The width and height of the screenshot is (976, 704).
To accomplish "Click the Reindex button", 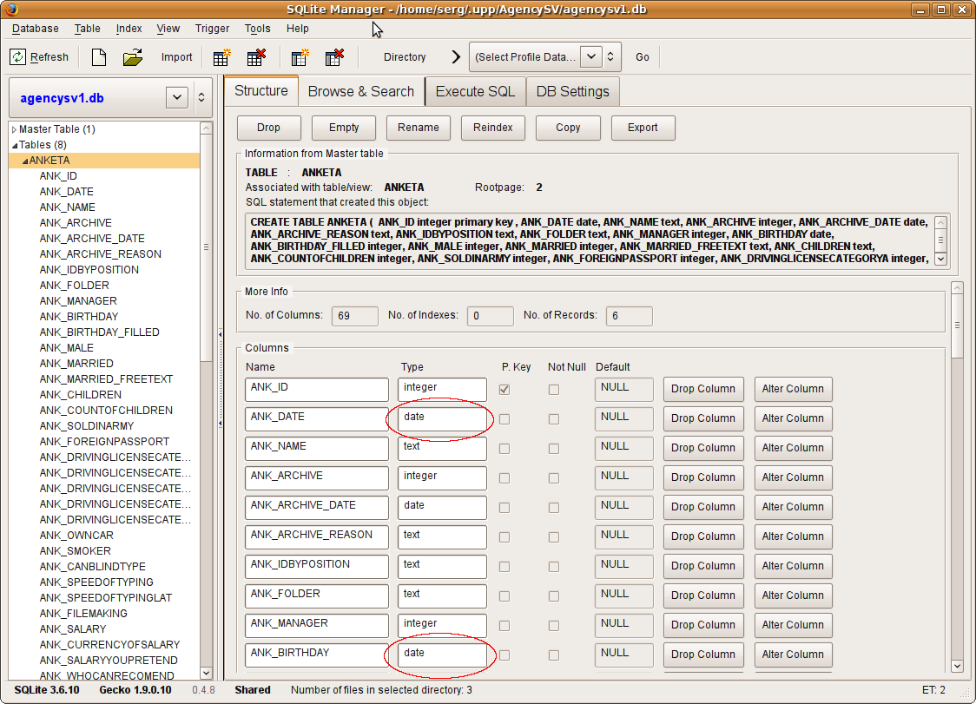I will point(492,128).
